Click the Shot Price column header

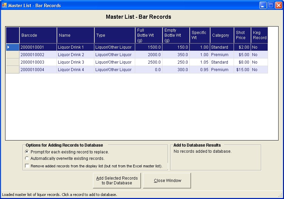242,35
